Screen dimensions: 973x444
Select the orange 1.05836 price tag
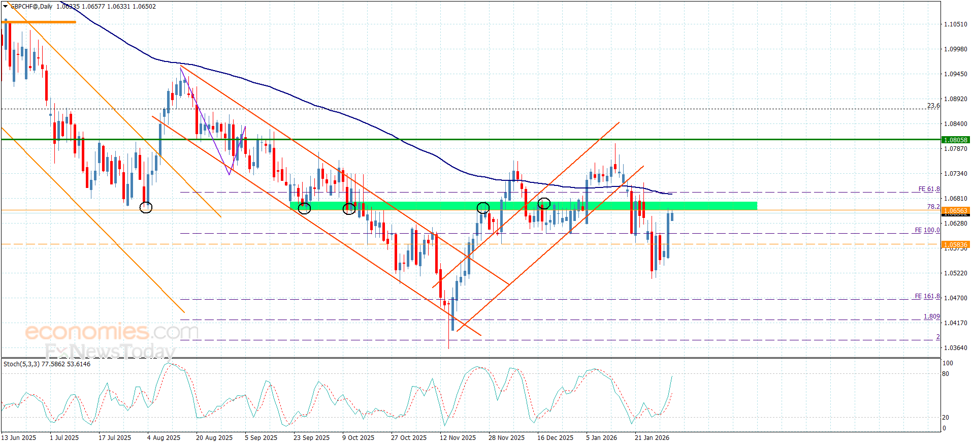click(x=955, y=244)
